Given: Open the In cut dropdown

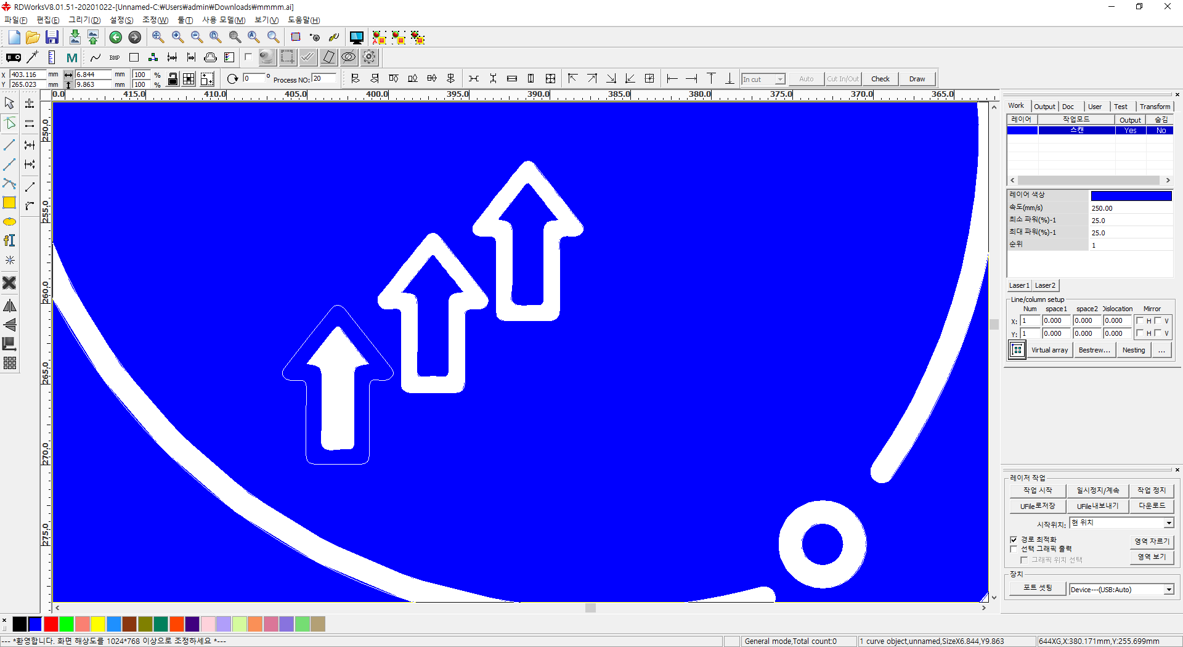Looking at the screenshot, I should (779, 79).
